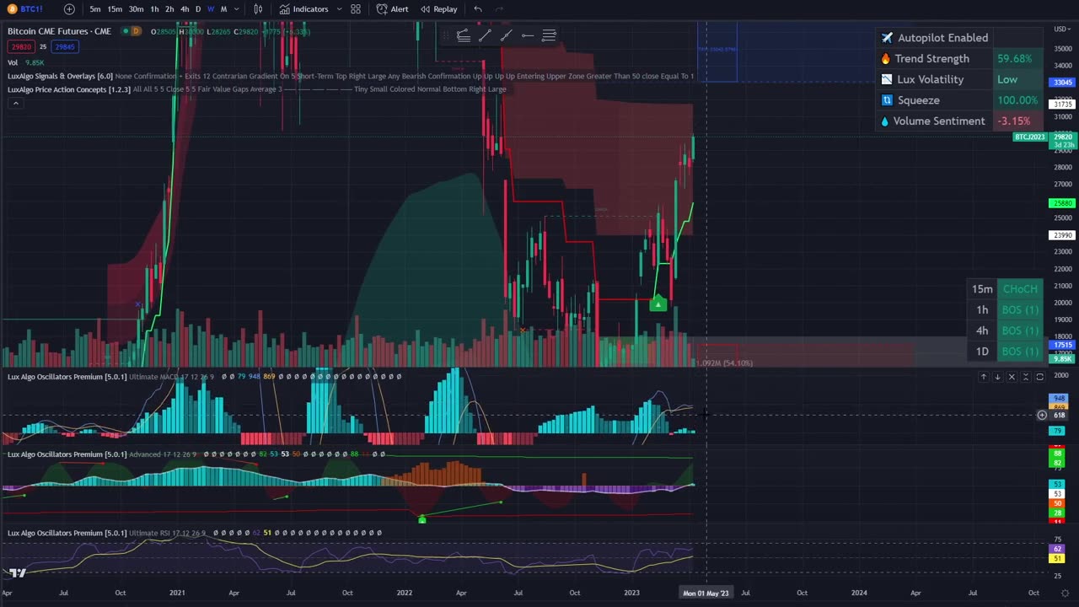Click the 4h BOS (1) cell
This screenshot has height=607, width=1079.
[1020, 330]
